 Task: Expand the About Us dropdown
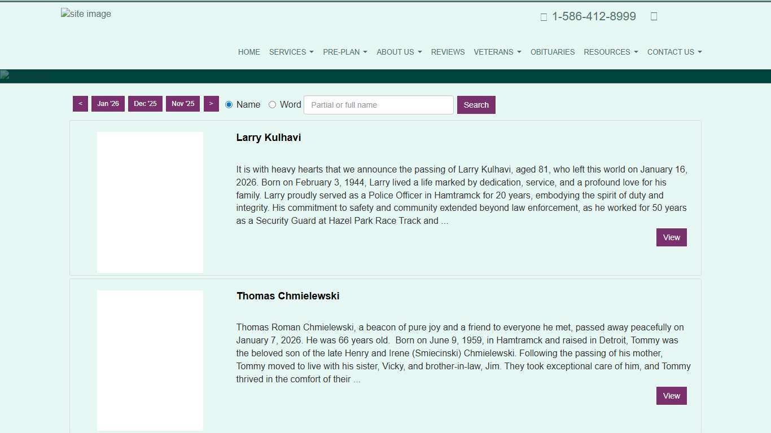399,52
